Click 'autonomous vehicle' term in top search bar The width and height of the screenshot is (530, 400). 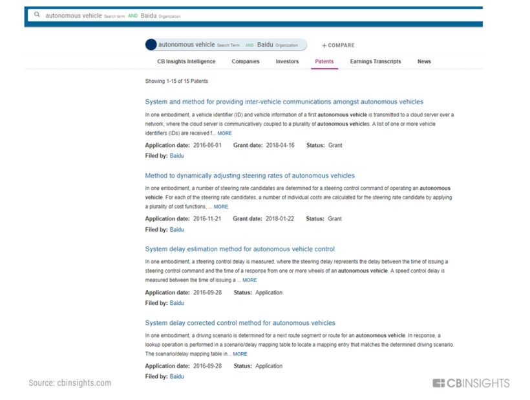click(x=73, y=16)
